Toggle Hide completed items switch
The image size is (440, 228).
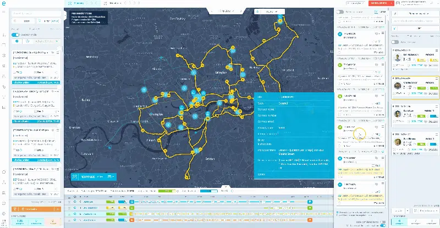click(x=383, y=222)
